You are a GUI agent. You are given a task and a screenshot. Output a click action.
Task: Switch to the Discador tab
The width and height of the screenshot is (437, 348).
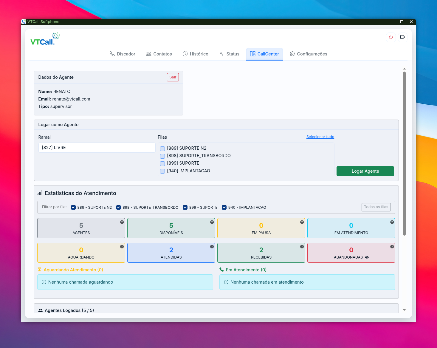(123, 54)
